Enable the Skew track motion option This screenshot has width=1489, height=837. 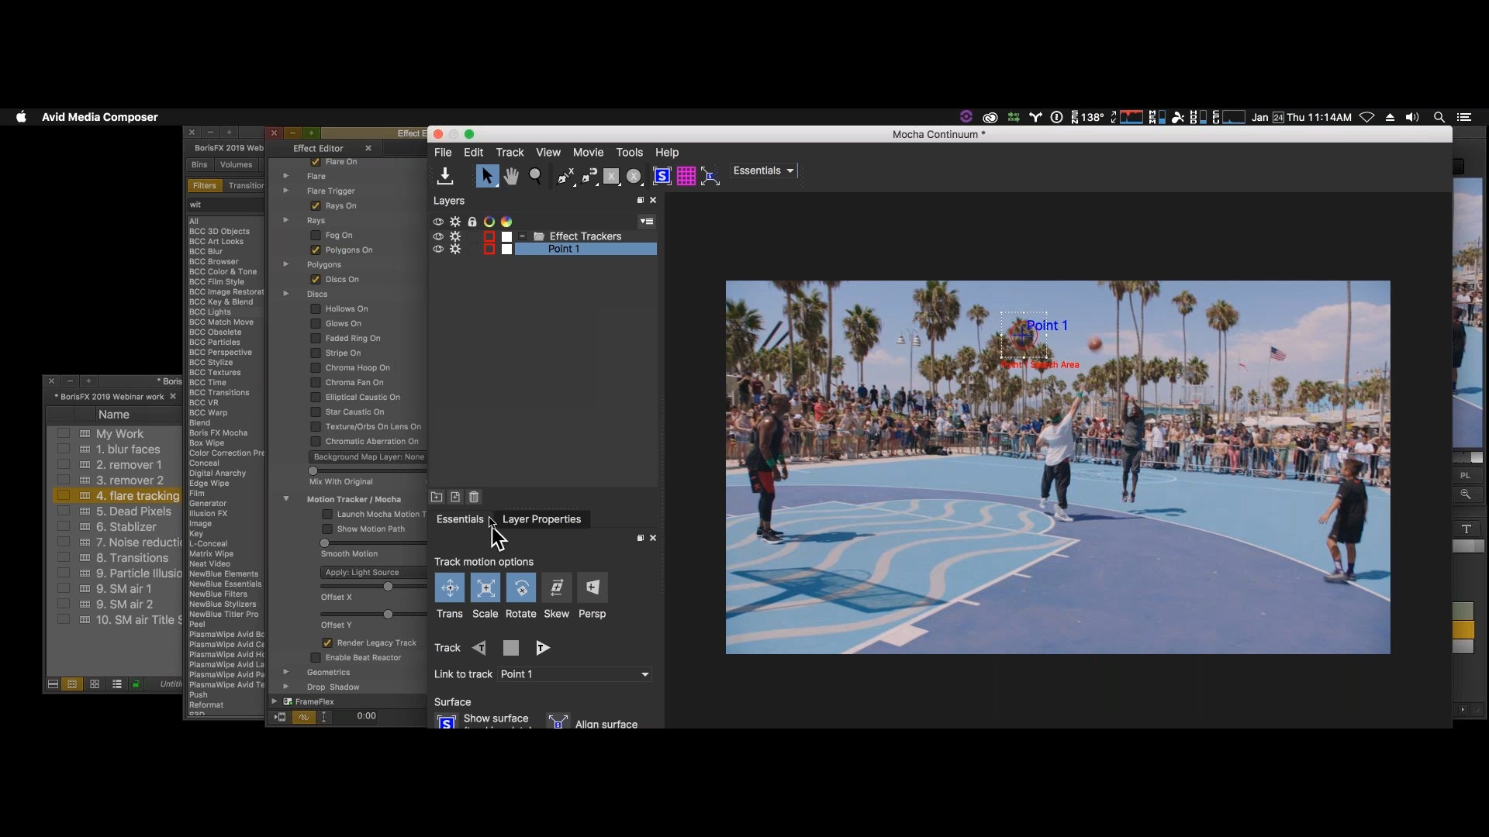pos(556,587)
